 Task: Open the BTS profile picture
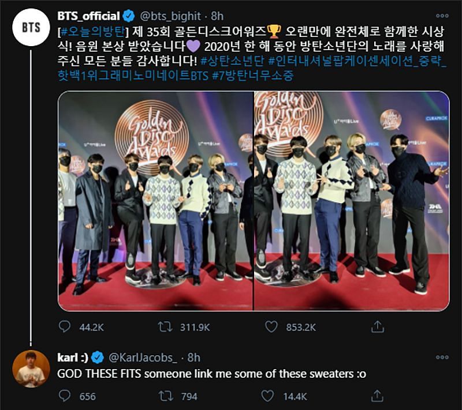pos(30,28)
